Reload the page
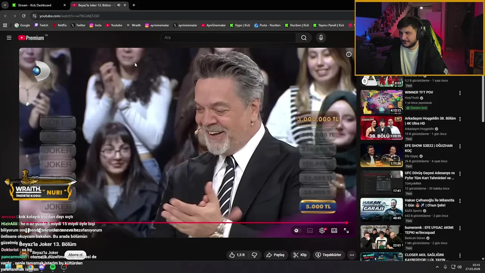 click(x=23, y=16)
